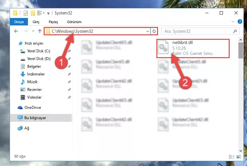Open Müzik folder in sidebar
This screenshot has width=247, height=166.
point(32,82)
